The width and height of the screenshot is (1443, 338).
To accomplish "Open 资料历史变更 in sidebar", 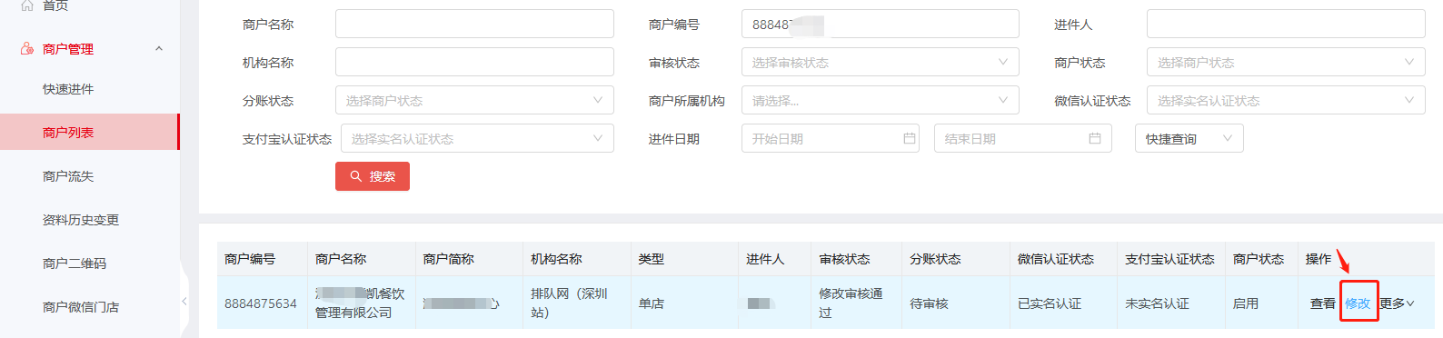I will pyautogui.click(x=81, y=220).
